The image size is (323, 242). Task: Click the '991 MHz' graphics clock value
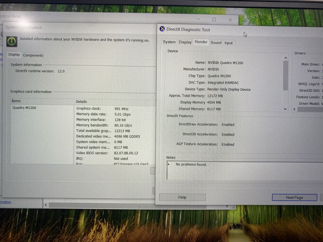click(121, 109)
